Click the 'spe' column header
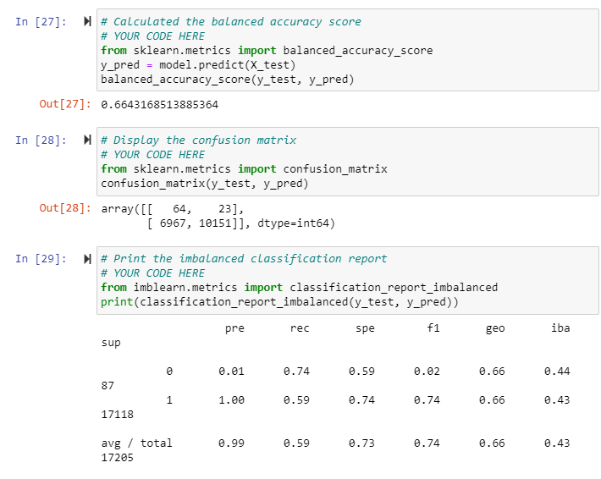601x479 pixels. click(x=365, y=329)
